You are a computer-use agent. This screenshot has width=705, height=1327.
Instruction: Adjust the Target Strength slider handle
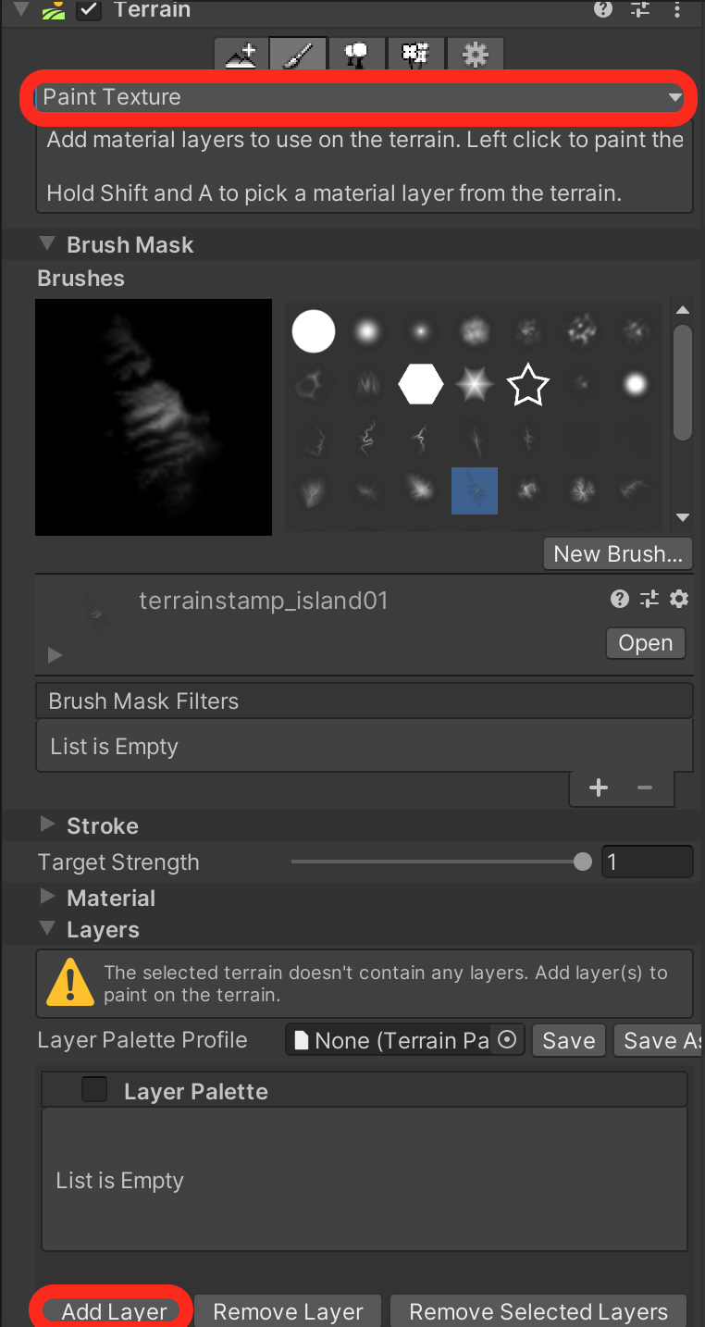(x=582, y=862)
